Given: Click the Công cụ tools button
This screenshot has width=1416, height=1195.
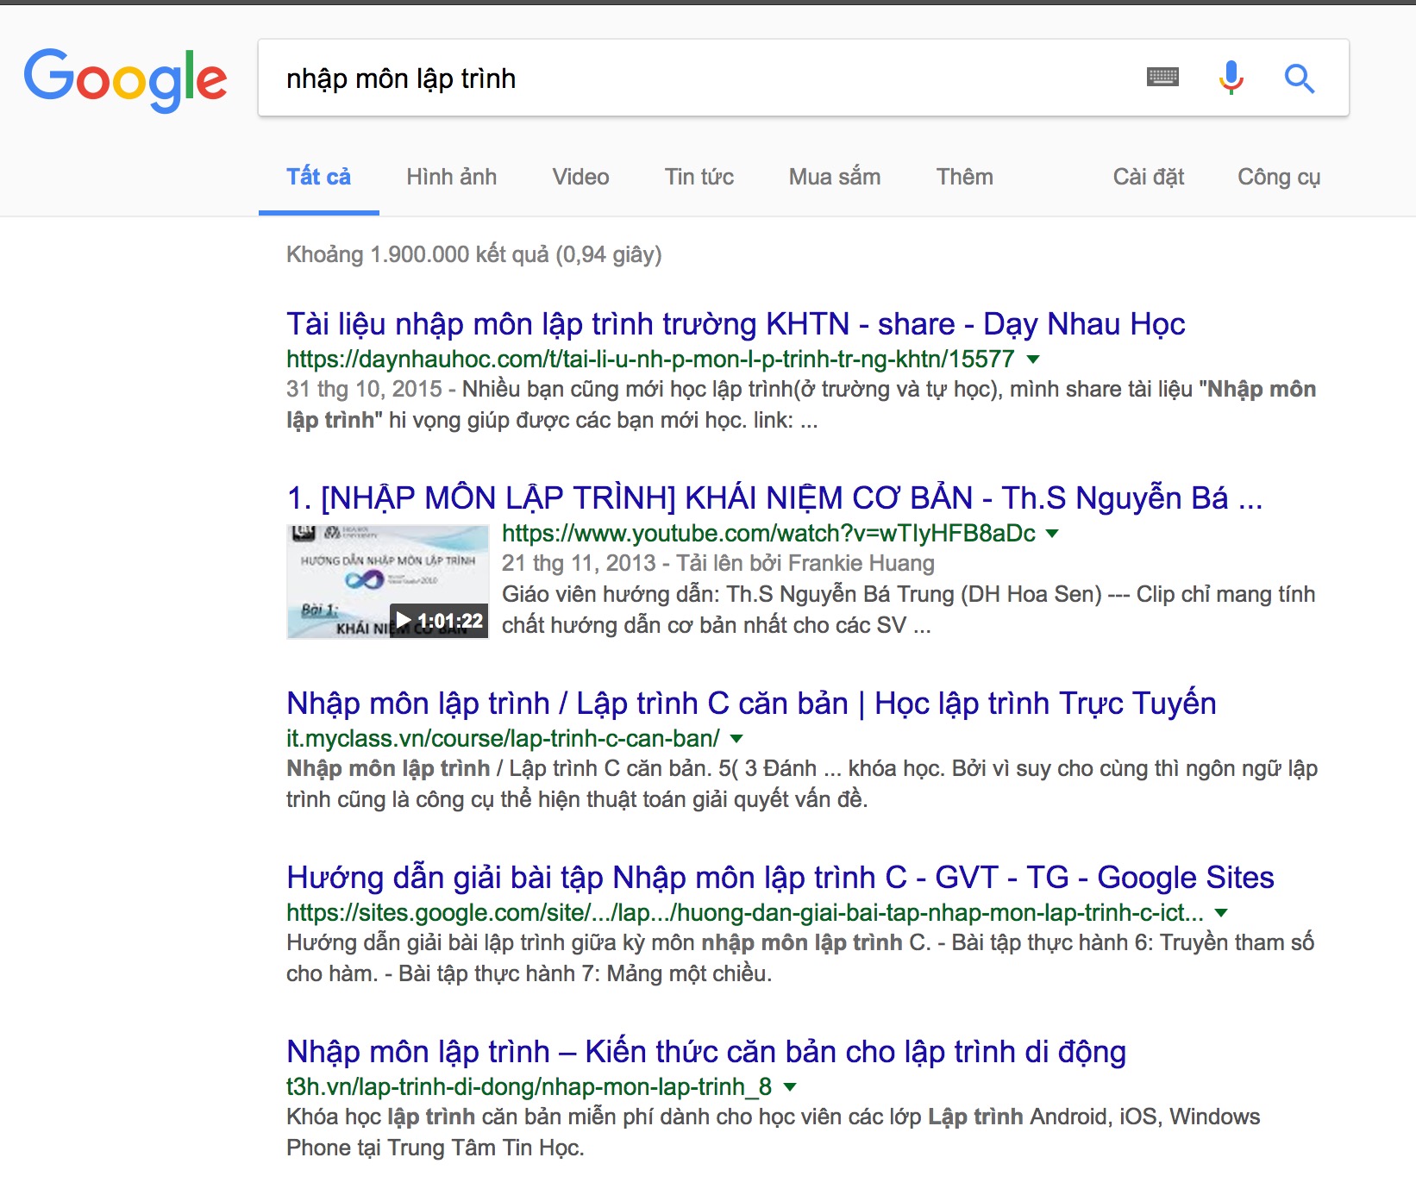Looking at the screenshot, I should click(1278, 177).
